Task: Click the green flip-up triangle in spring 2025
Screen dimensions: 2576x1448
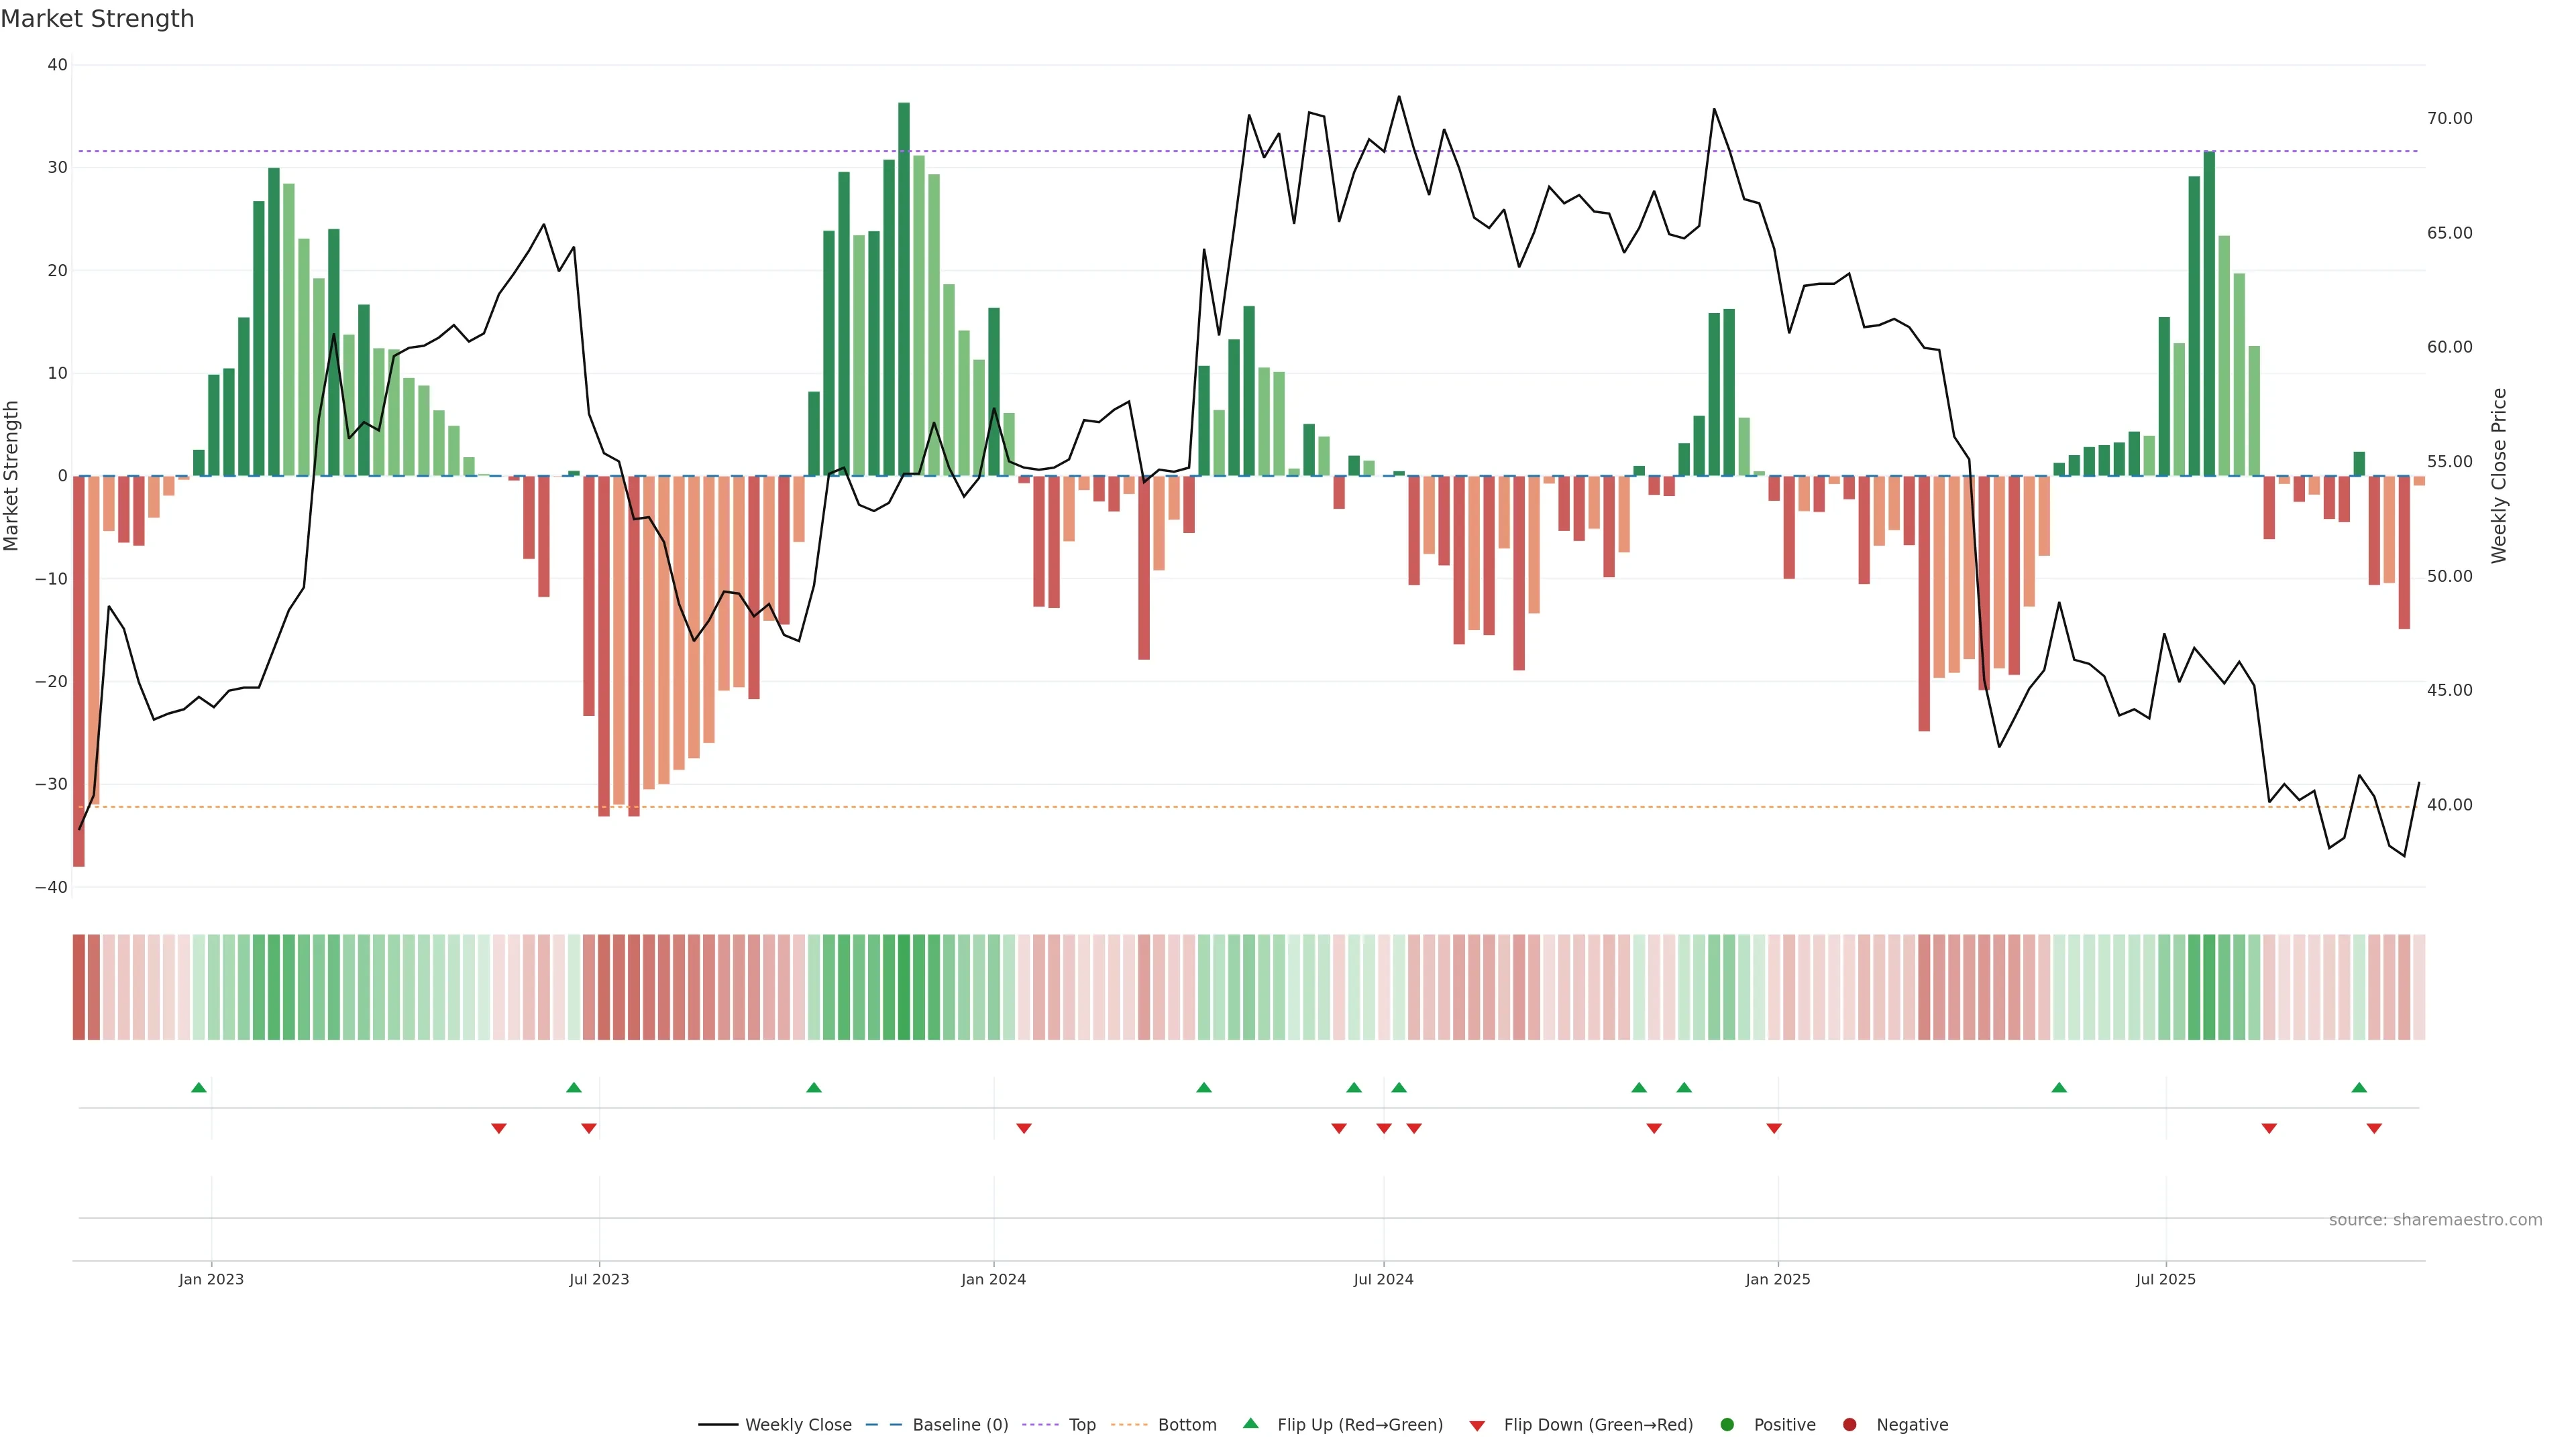Action: tap(2059, 1087)
